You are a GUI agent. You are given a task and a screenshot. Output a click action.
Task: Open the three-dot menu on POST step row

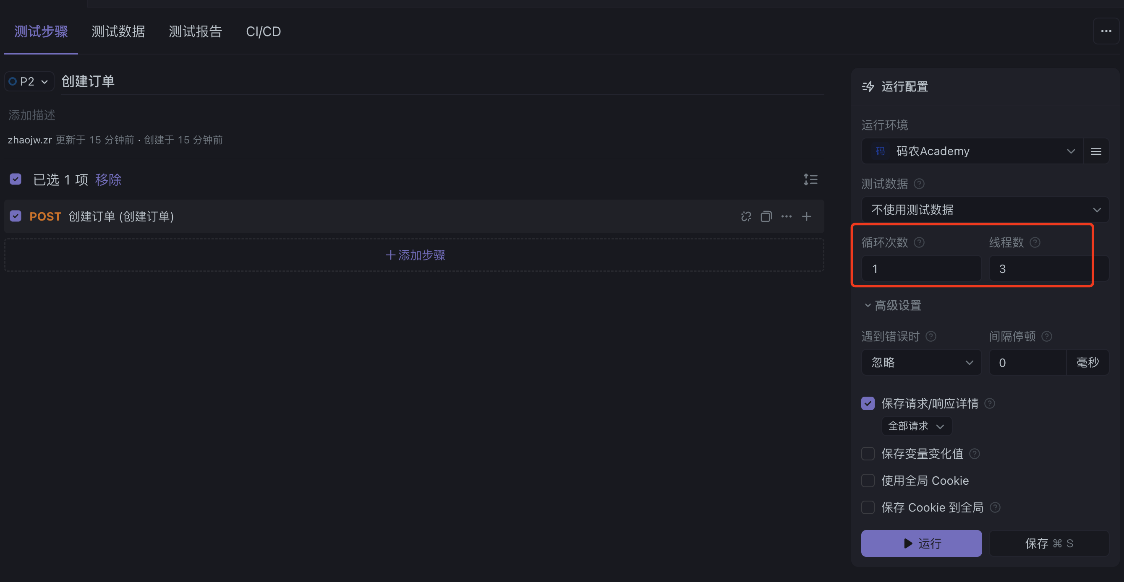(x=786, y=216)
